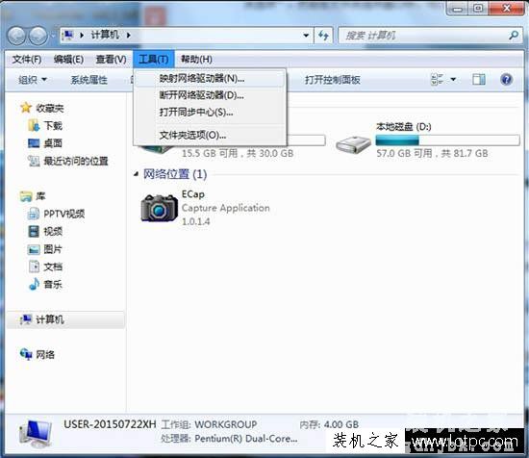Choose 断开网络驱动器(D)... menu entry

pyautogui.click(x=210, y=95)
